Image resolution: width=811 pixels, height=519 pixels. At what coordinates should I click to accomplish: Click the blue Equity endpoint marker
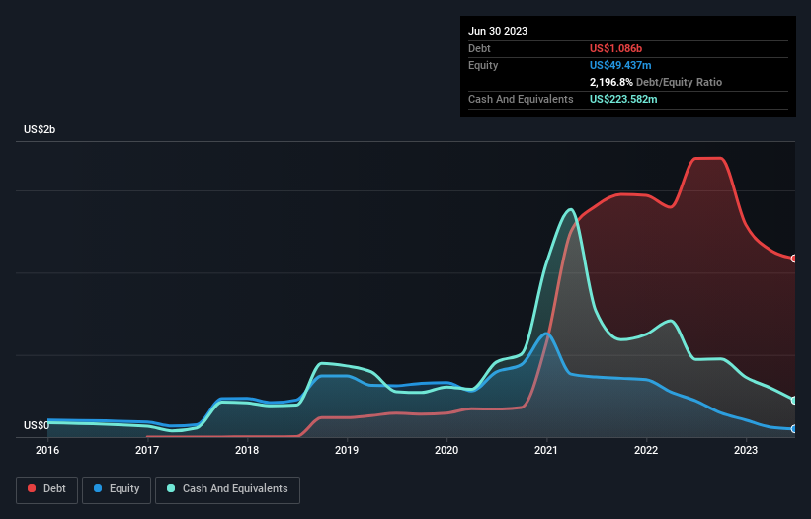coord(794,428)
